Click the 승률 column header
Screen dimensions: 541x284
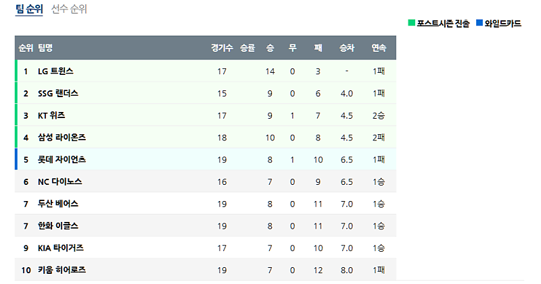[248, 48]
